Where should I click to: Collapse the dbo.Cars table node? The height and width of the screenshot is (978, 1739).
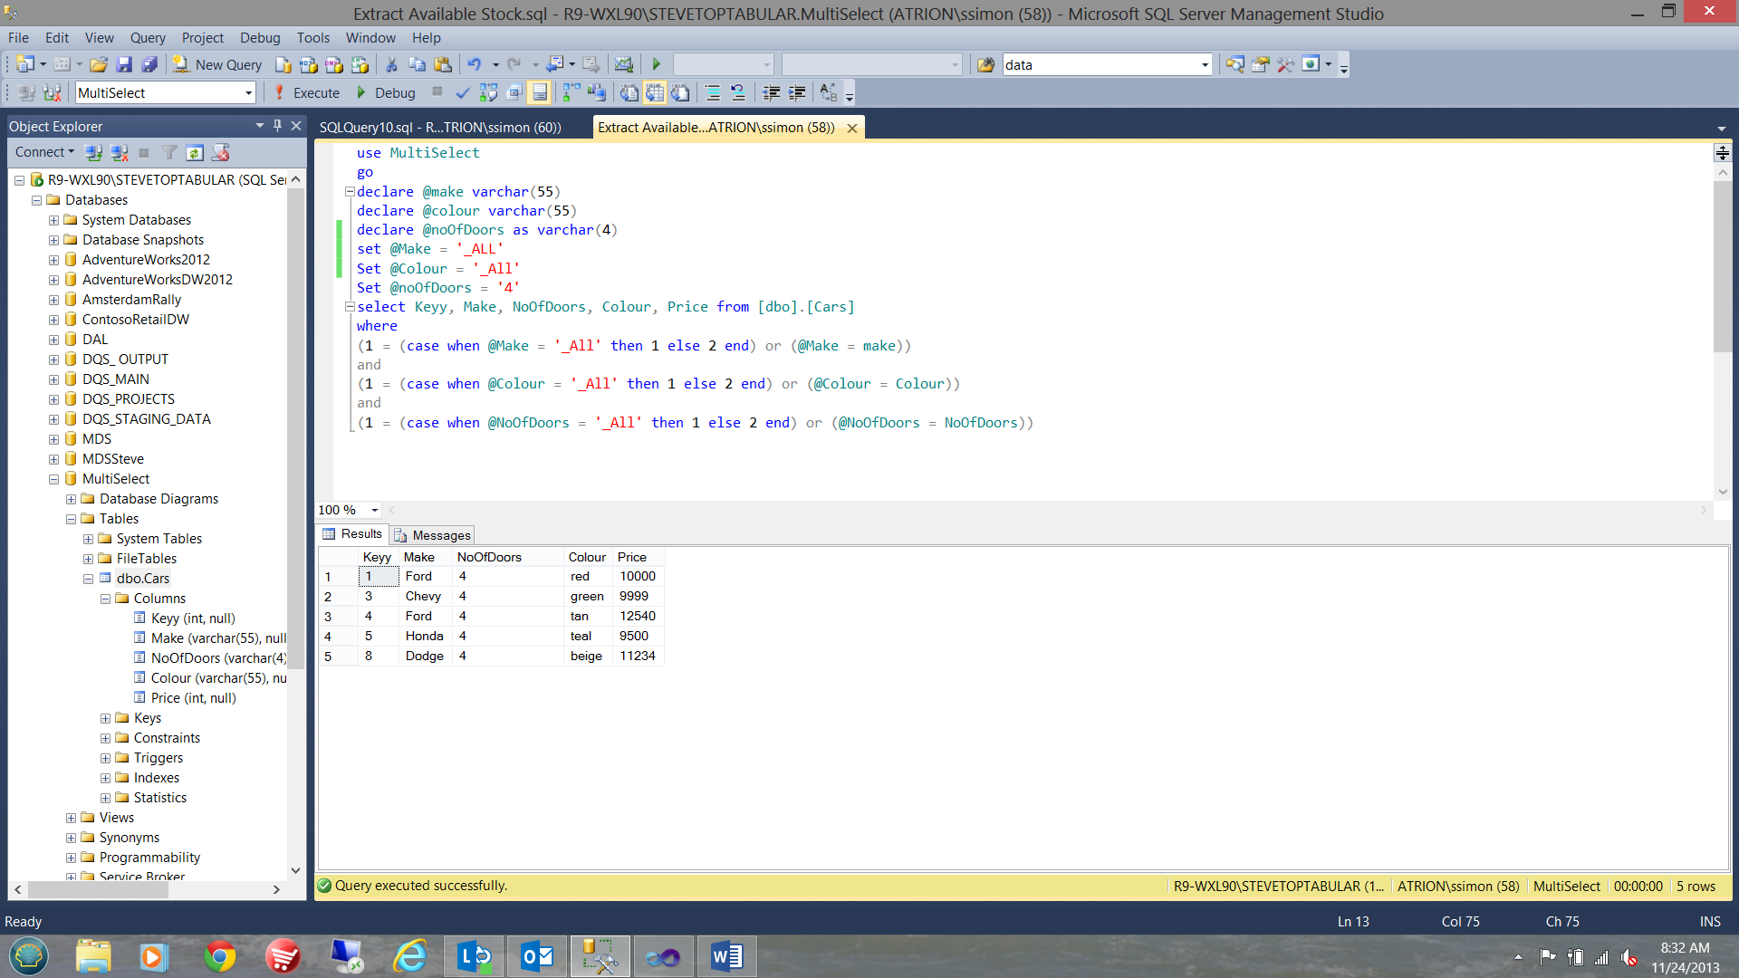coord(88,579)
